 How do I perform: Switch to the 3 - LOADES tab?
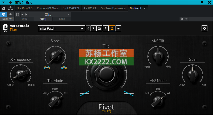(x=71, y=8)
